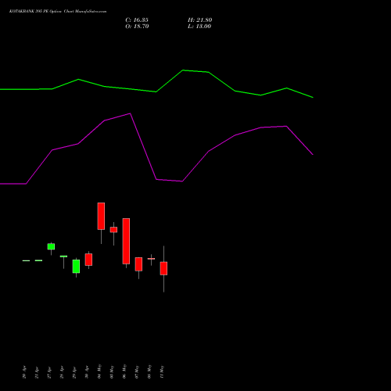Select the 06 May date label
The width and height of the screenshot is (391, 391).
point(124,371)
